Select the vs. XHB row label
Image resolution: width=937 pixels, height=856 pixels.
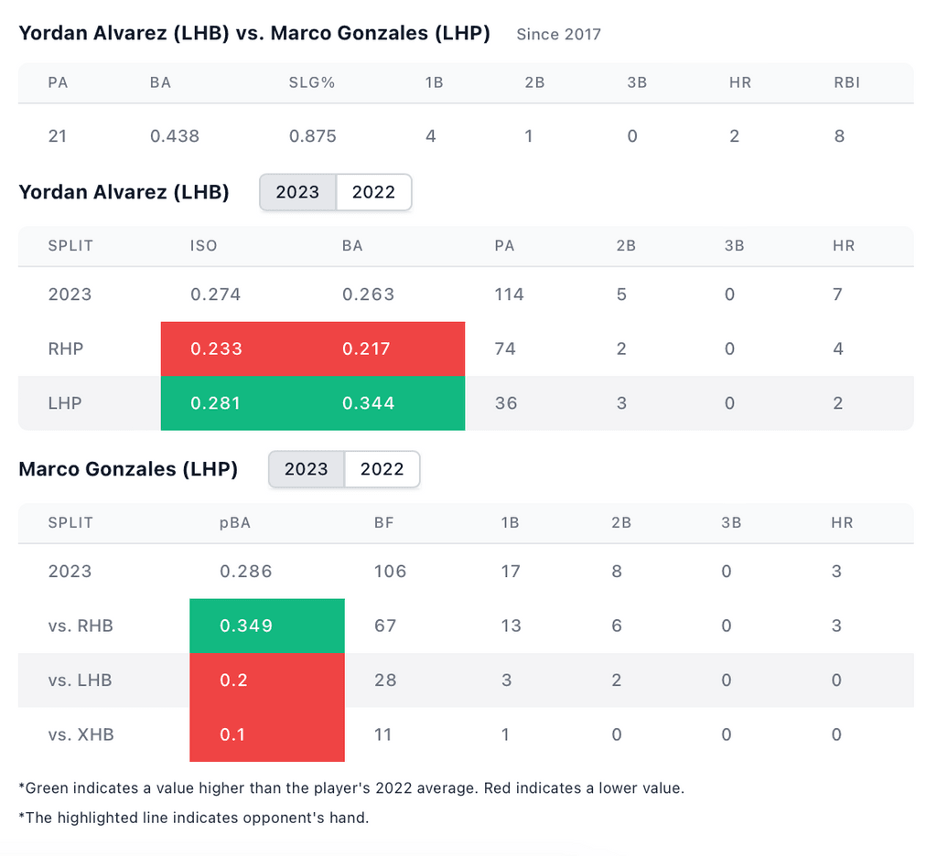point(81,734)
